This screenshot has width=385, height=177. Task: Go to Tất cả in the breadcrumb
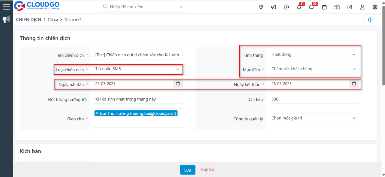(52, 19)
